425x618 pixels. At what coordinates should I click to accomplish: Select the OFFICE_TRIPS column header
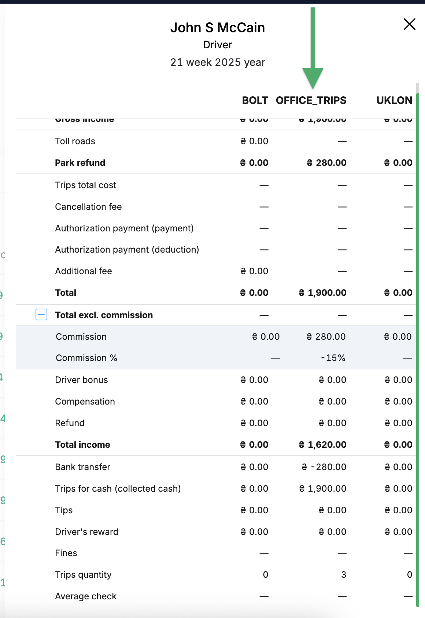coord(311,100)
